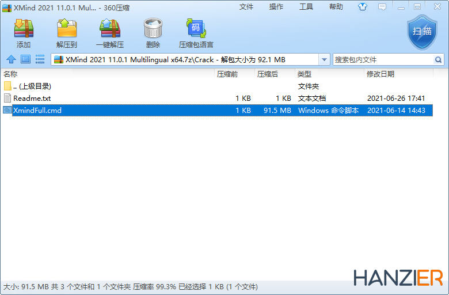449x295 pixels.
Task: Click the blue 扫描 shield scan button
Action: tap(423, 31)
